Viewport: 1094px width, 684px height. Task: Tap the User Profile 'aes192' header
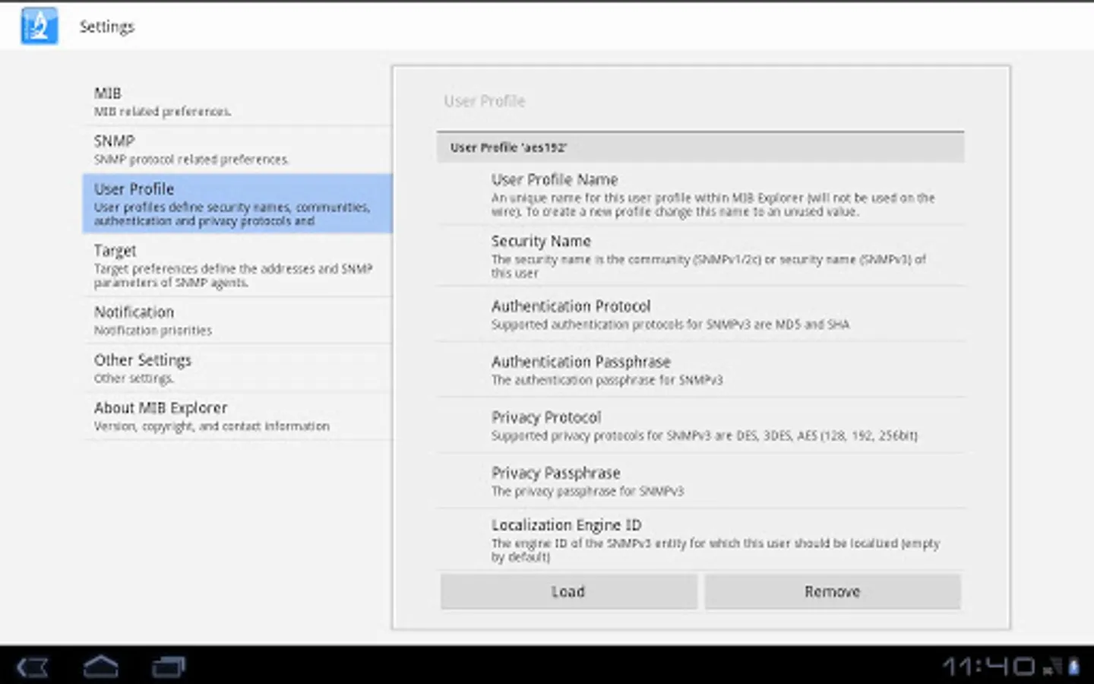[x=700, y=147]
